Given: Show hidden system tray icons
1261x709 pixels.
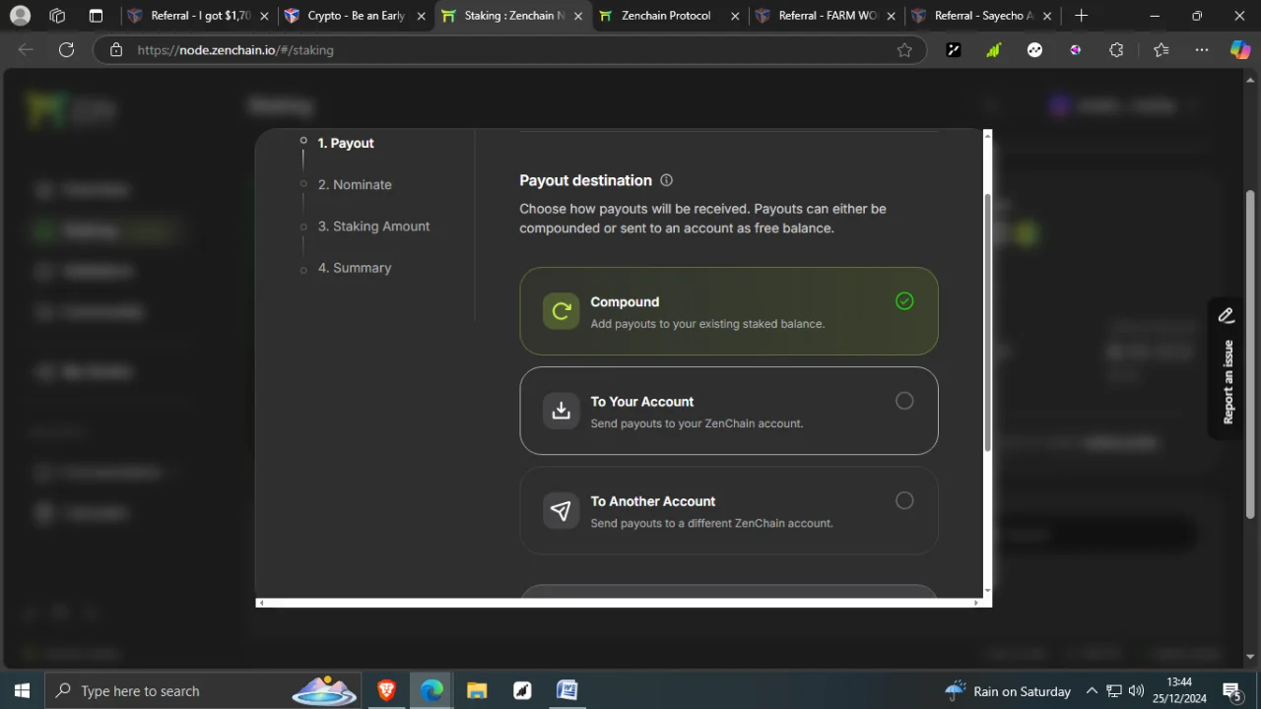Looking at the screenshot, I should [x=1092, y=690].
